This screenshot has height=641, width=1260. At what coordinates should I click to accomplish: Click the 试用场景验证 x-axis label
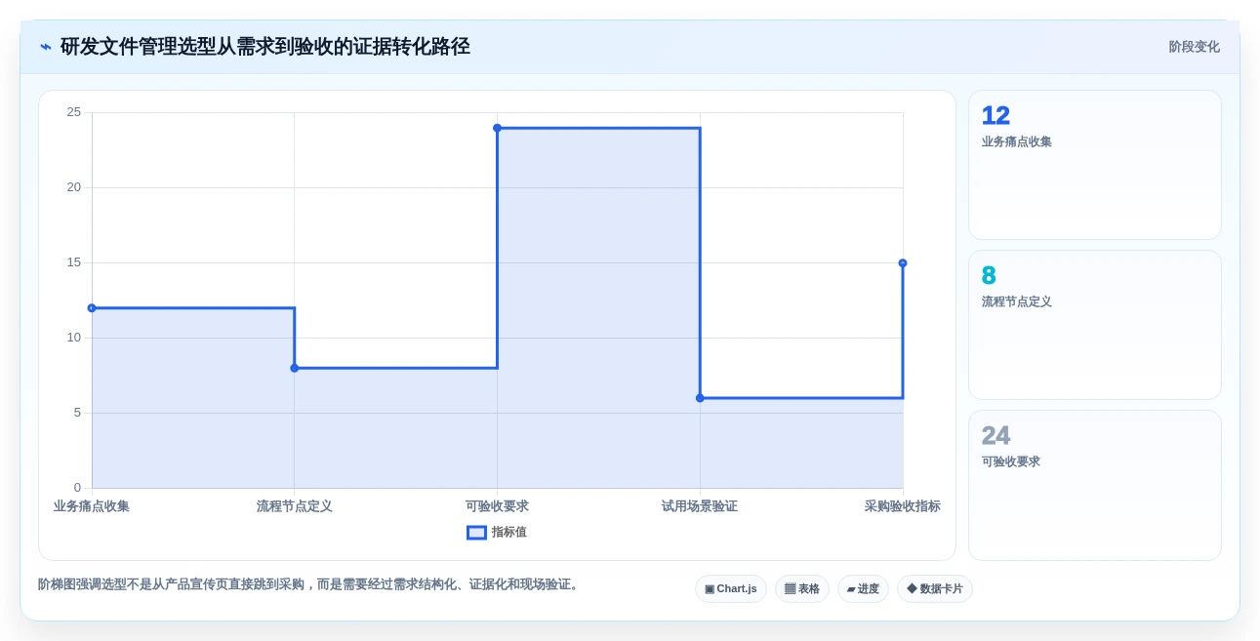point(700,506)
